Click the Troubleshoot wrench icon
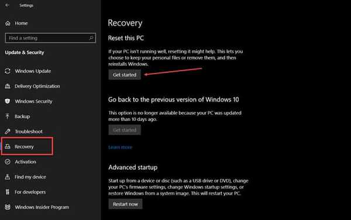 [x=8, y=131]
